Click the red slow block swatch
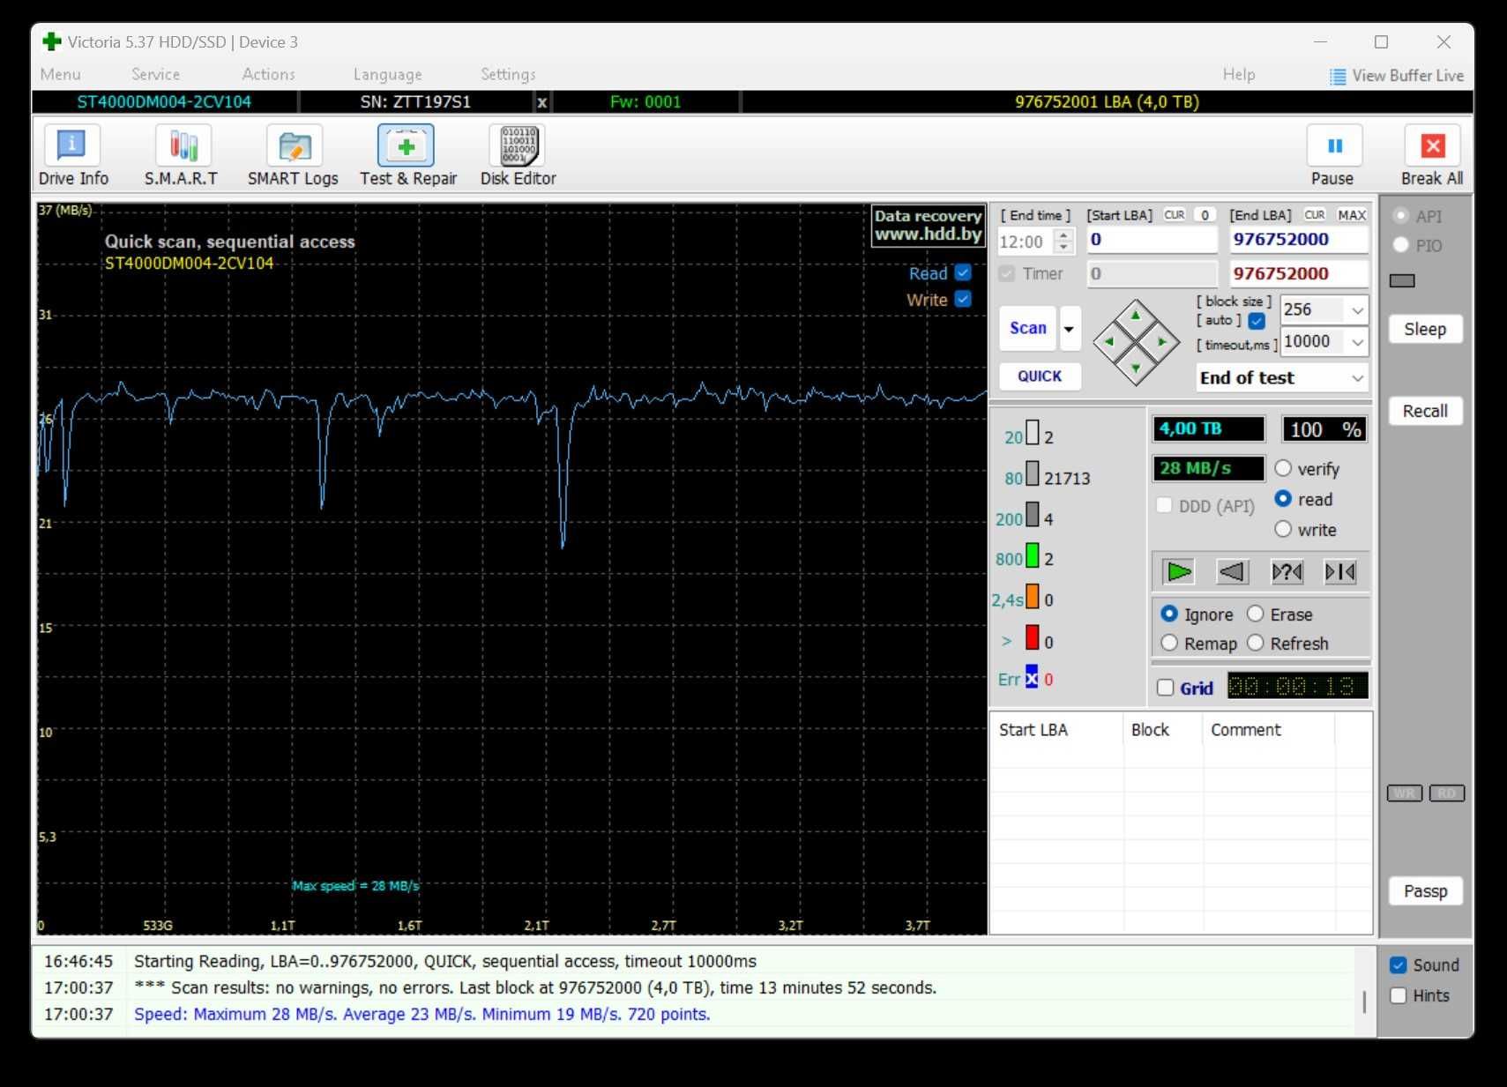Screen dimensions: 1507x1087 [1032, 637]
